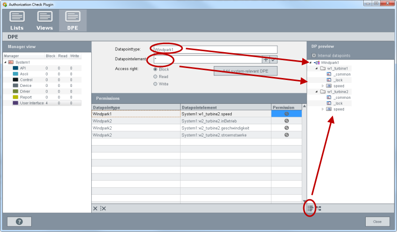Open the Datapointelement dropdown arrow
This screenshot has height=232, width=397.
273,60
